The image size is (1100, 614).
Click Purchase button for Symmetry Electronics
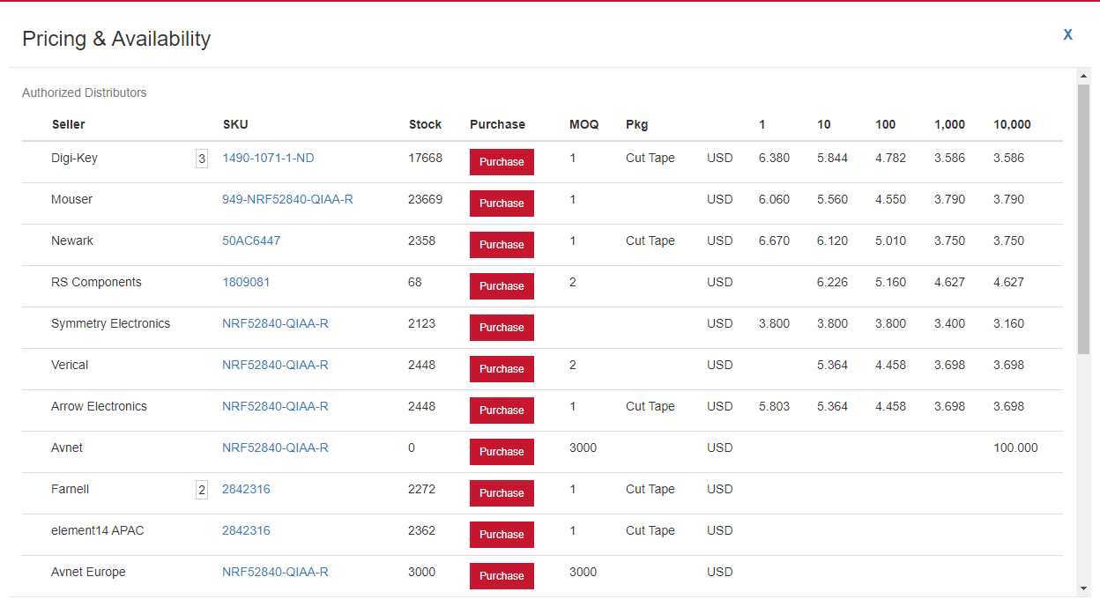[502, 328]
